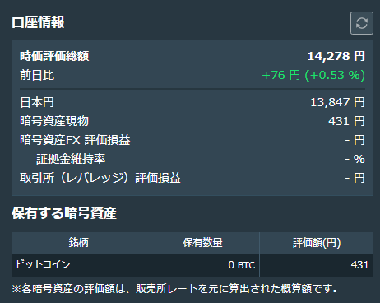Click the 口座情報 heading

(x=38, y=22)
